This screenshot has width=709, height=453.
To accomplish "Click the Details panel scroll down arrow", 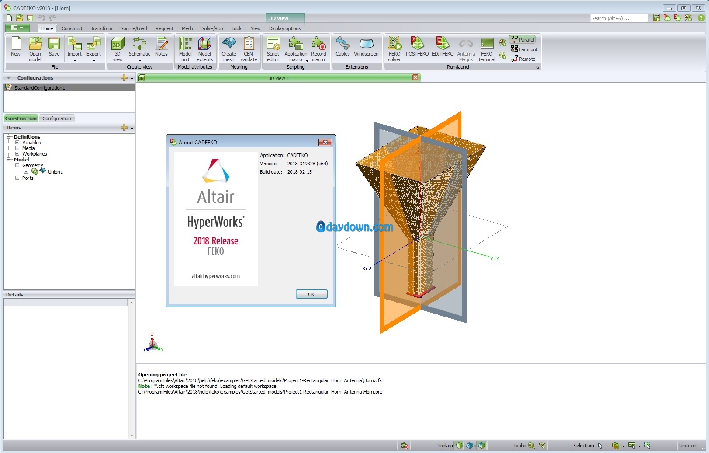I will click(x=131, y=436).
